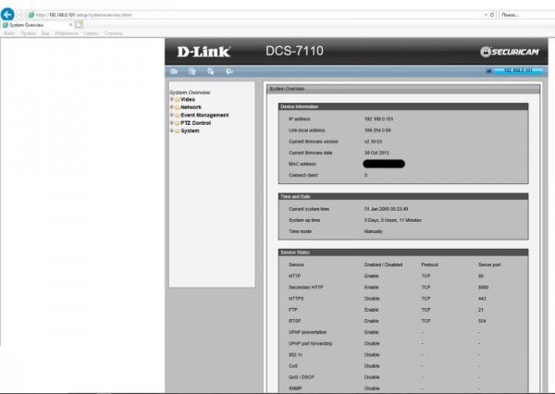Select the Event Management label in the tree
Image resolution: width=555 pixels, height=394 pixels.
(204, 115)
